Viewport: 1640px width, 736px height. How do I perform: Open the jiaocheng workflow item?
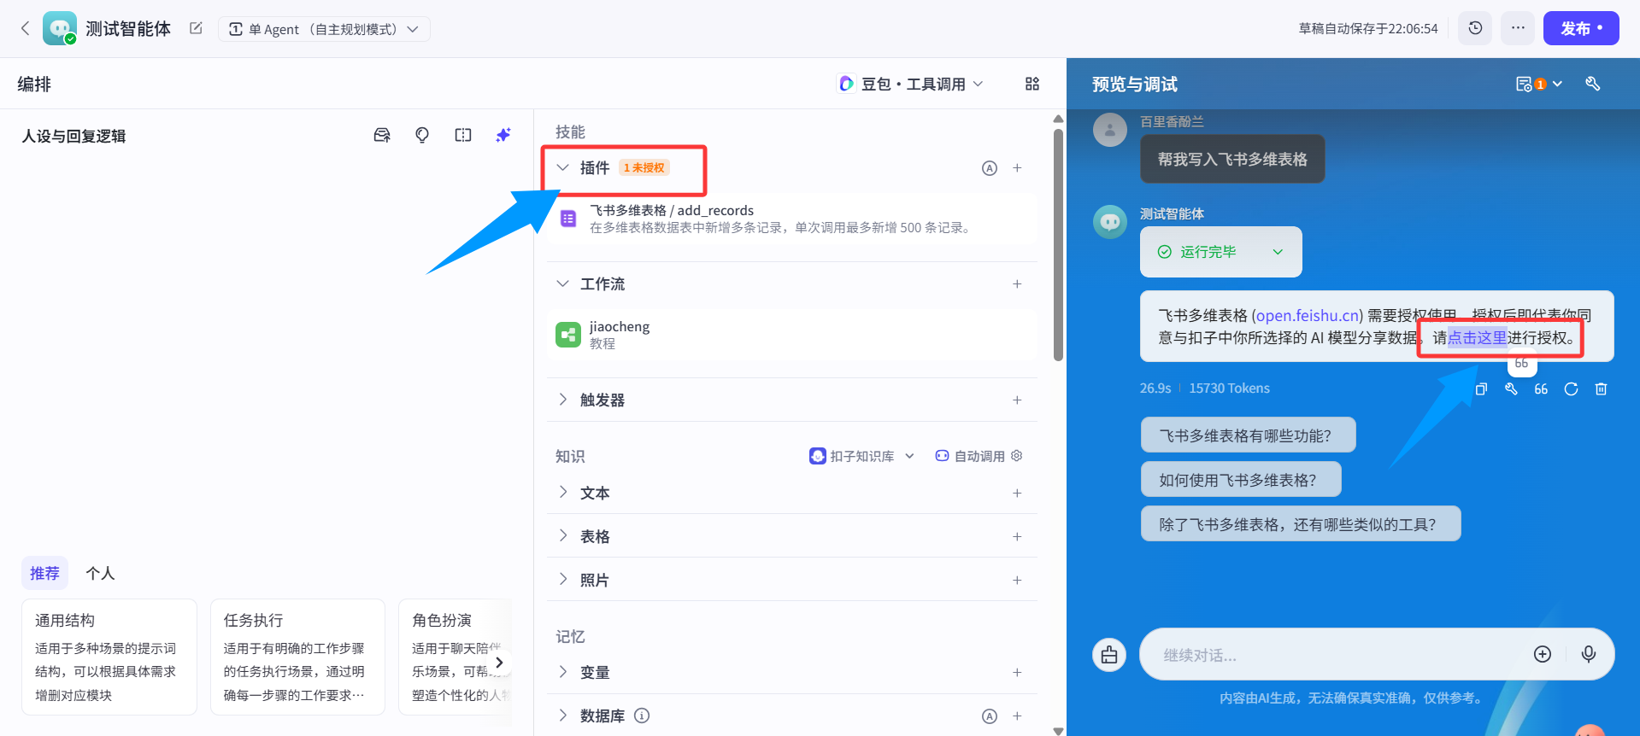pyautogui.click(x=792, y=335)
